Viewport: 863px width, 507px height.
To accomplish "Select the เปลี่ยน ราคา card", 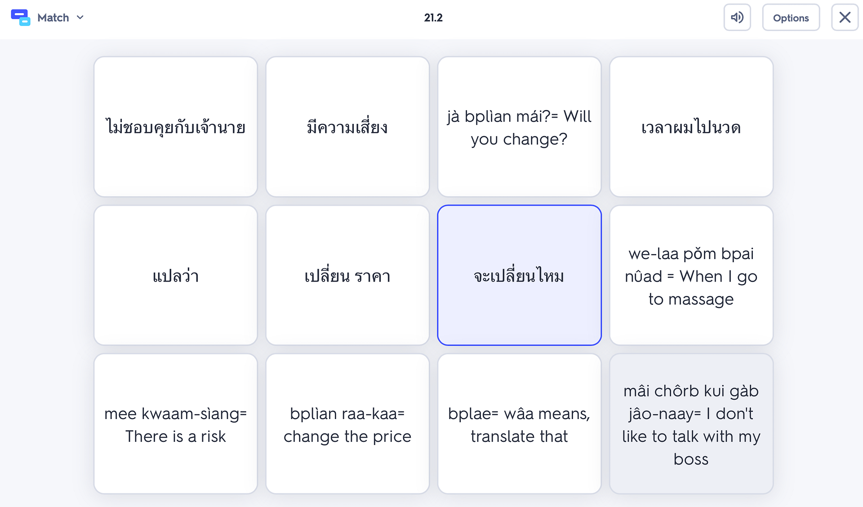I will [347, 275].
